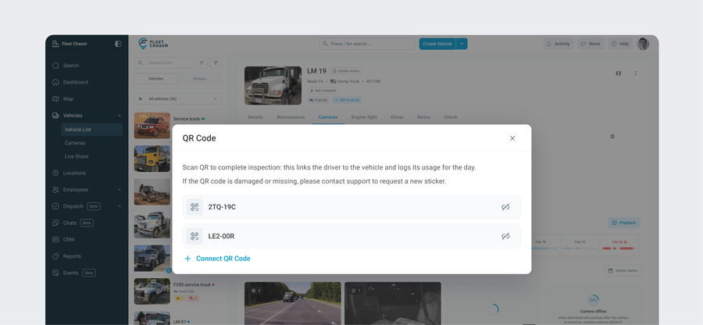Open the Check tab

pos(451,117)
